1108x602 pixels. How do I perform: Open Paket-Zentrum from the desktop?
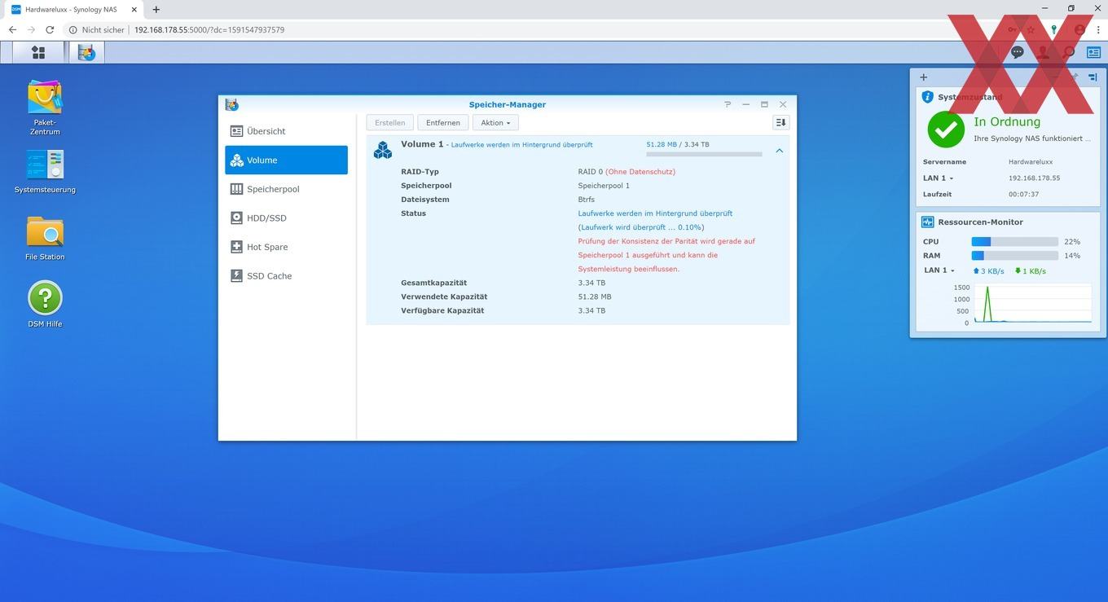45,108
